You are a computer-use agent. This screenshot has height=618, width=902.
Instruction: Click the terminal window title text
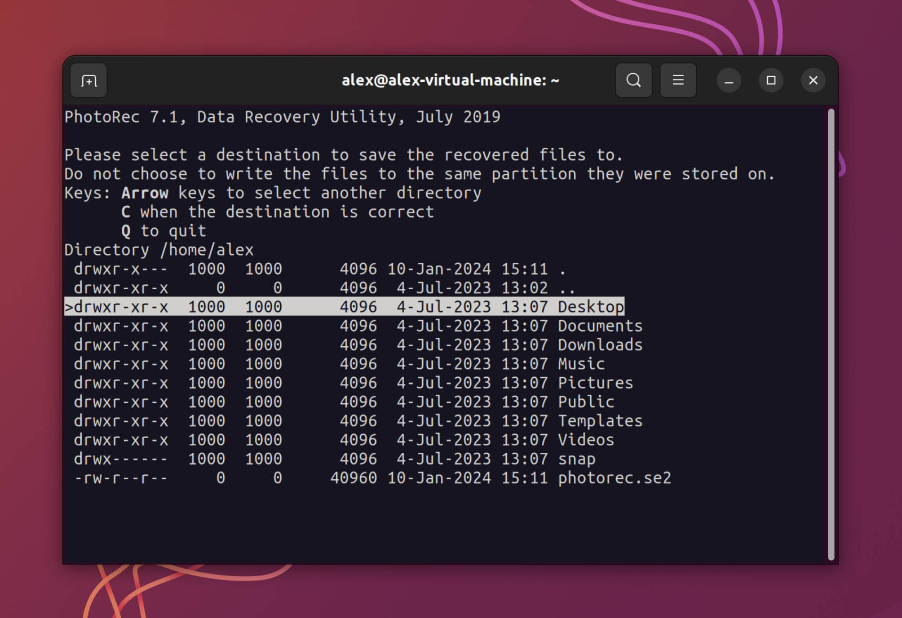450,80
